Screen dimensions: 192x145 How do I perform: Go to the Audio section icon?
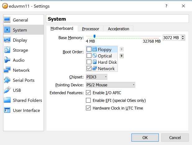[x=7, y=60]
